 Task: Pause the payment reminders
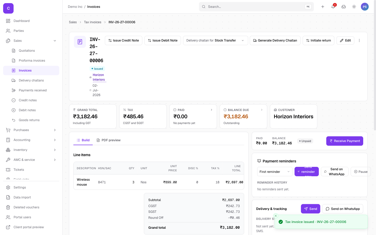tap(361, 172)
